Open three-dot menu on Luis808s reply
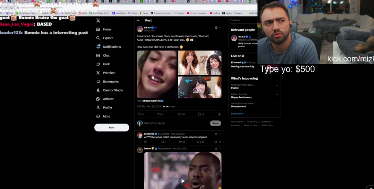Viewport: 374px width, 189px height. 220,134
